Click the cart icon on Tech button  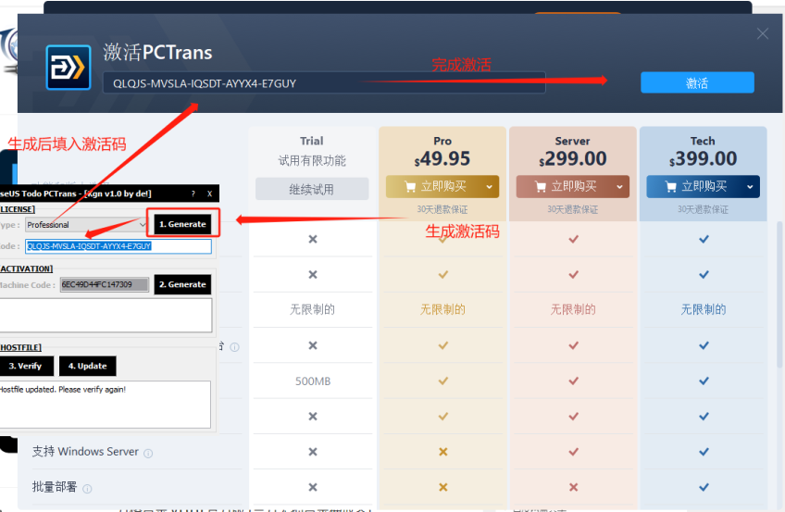coord(671,187)
